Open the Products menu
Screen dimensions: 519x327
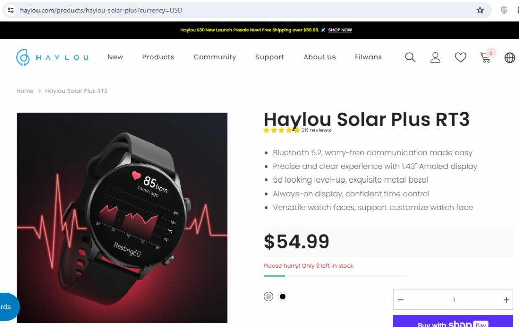(158, 57)
